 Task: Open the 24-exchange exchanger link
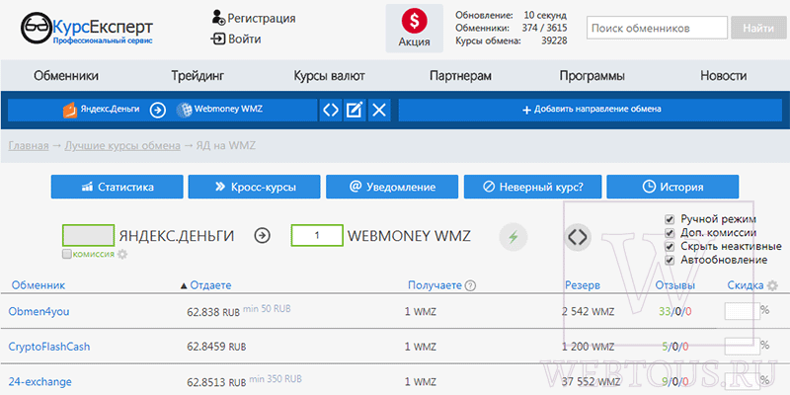(39, 381)
